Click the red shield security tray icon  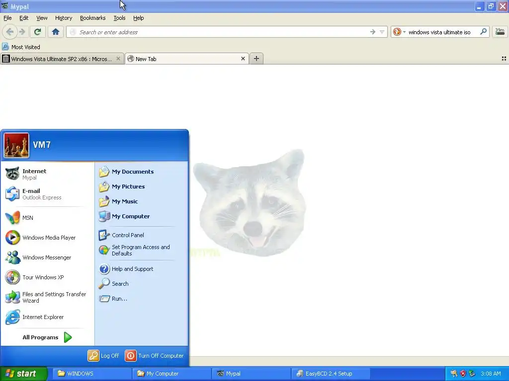tap(463, 374)
